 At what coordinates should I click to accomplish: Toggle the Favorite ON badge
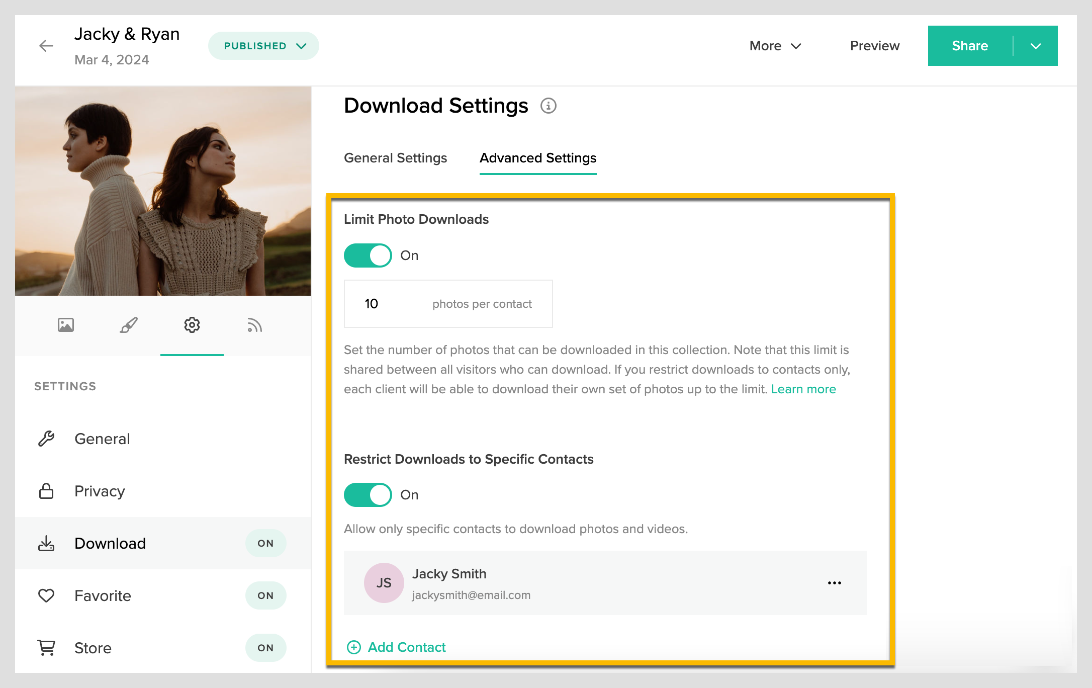click(x=265, y=595)
